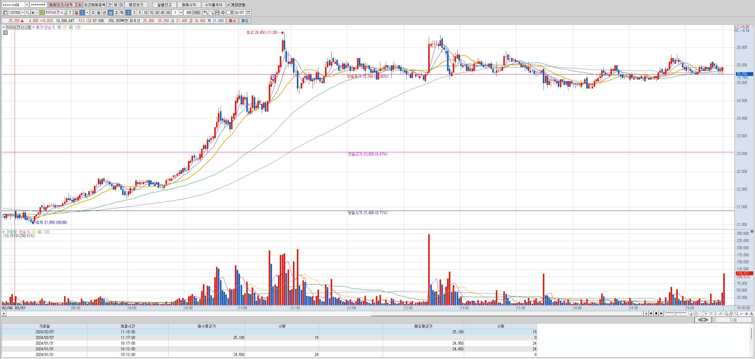Image resolution: width=755 pixels, height=359 pixels.
Task: Click the chart zoom-out minus icon
Action: pyautogui.click(x=742, y=314)
